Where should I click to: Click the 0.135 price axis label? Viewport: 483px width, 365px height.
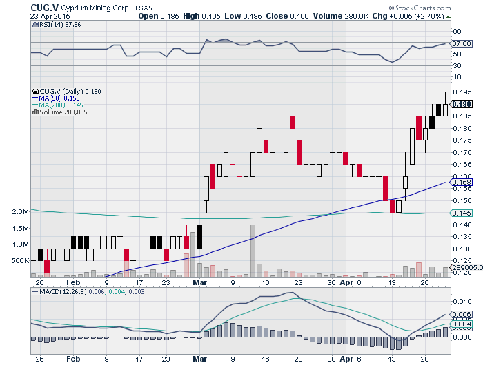coord(462,237)
